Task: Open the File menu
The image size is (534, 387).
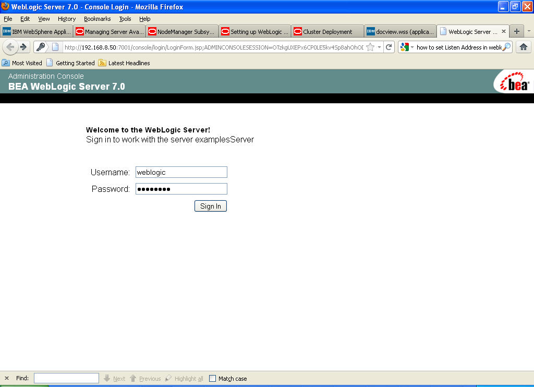Action: point(8,19)
